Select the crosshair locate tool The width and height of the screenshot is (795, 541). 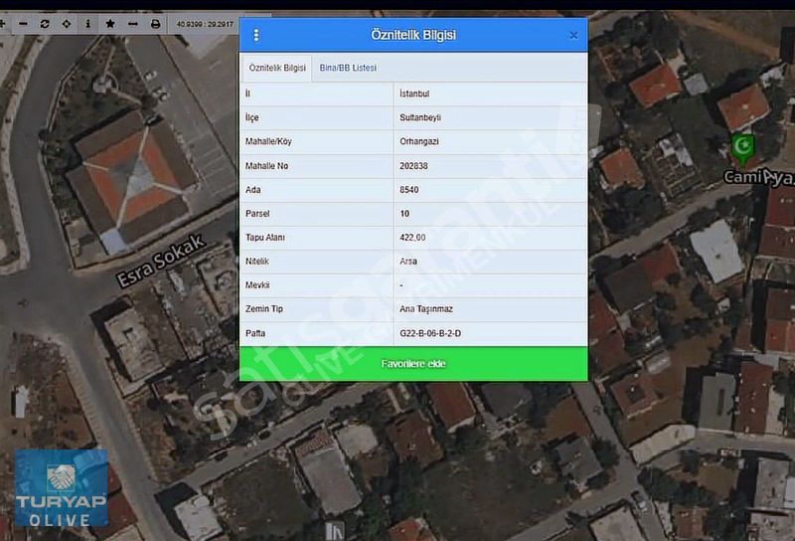(x=67, y=23)
